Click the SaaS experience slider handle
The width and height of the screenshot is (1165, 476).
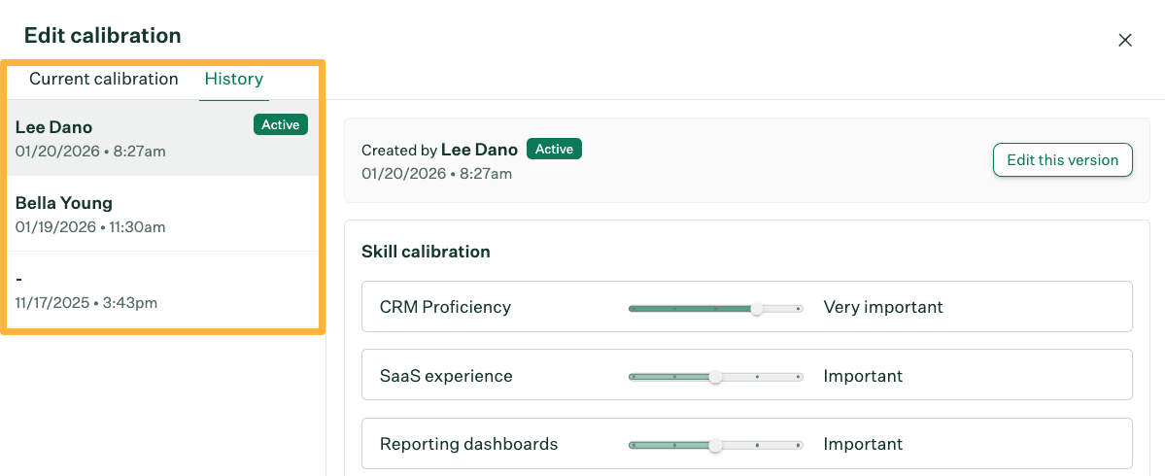[x=715, y=377]
